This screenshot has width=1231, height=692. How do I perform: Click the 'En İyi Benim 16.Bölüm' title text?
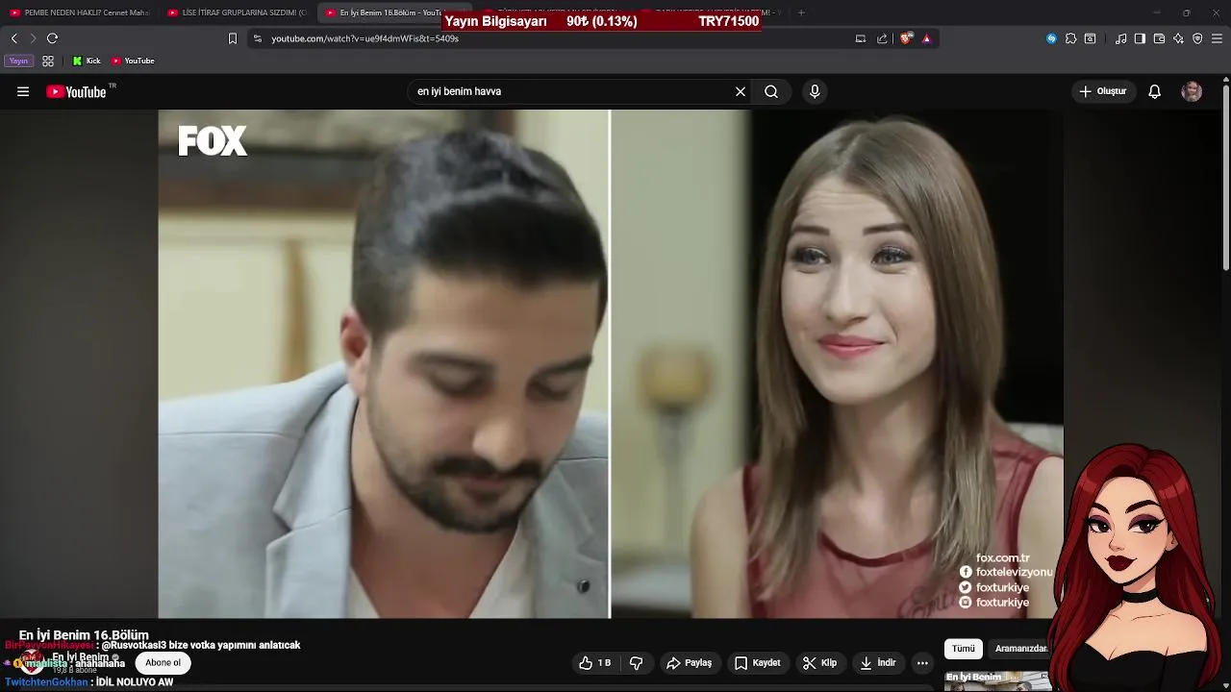[x=84, y=635]
